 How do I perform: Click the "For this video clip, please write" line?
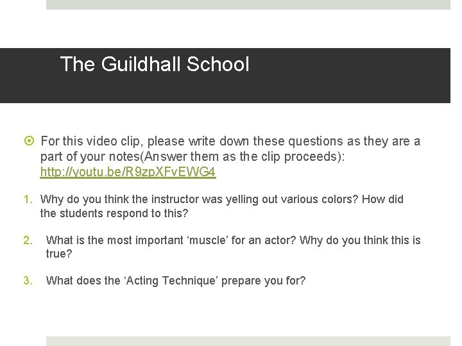click(x=230, y=141)
